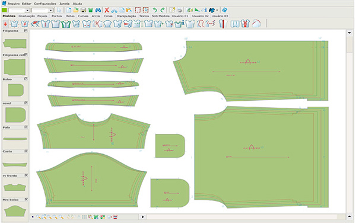356x224 pixels.
Task: Click the open folder icon
Action: click(x=76, y=10)
